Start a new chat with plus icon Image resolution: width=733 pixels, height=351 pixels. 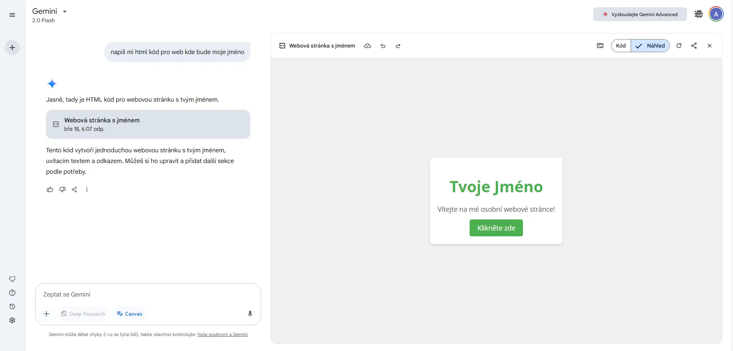tap(12, 48)
